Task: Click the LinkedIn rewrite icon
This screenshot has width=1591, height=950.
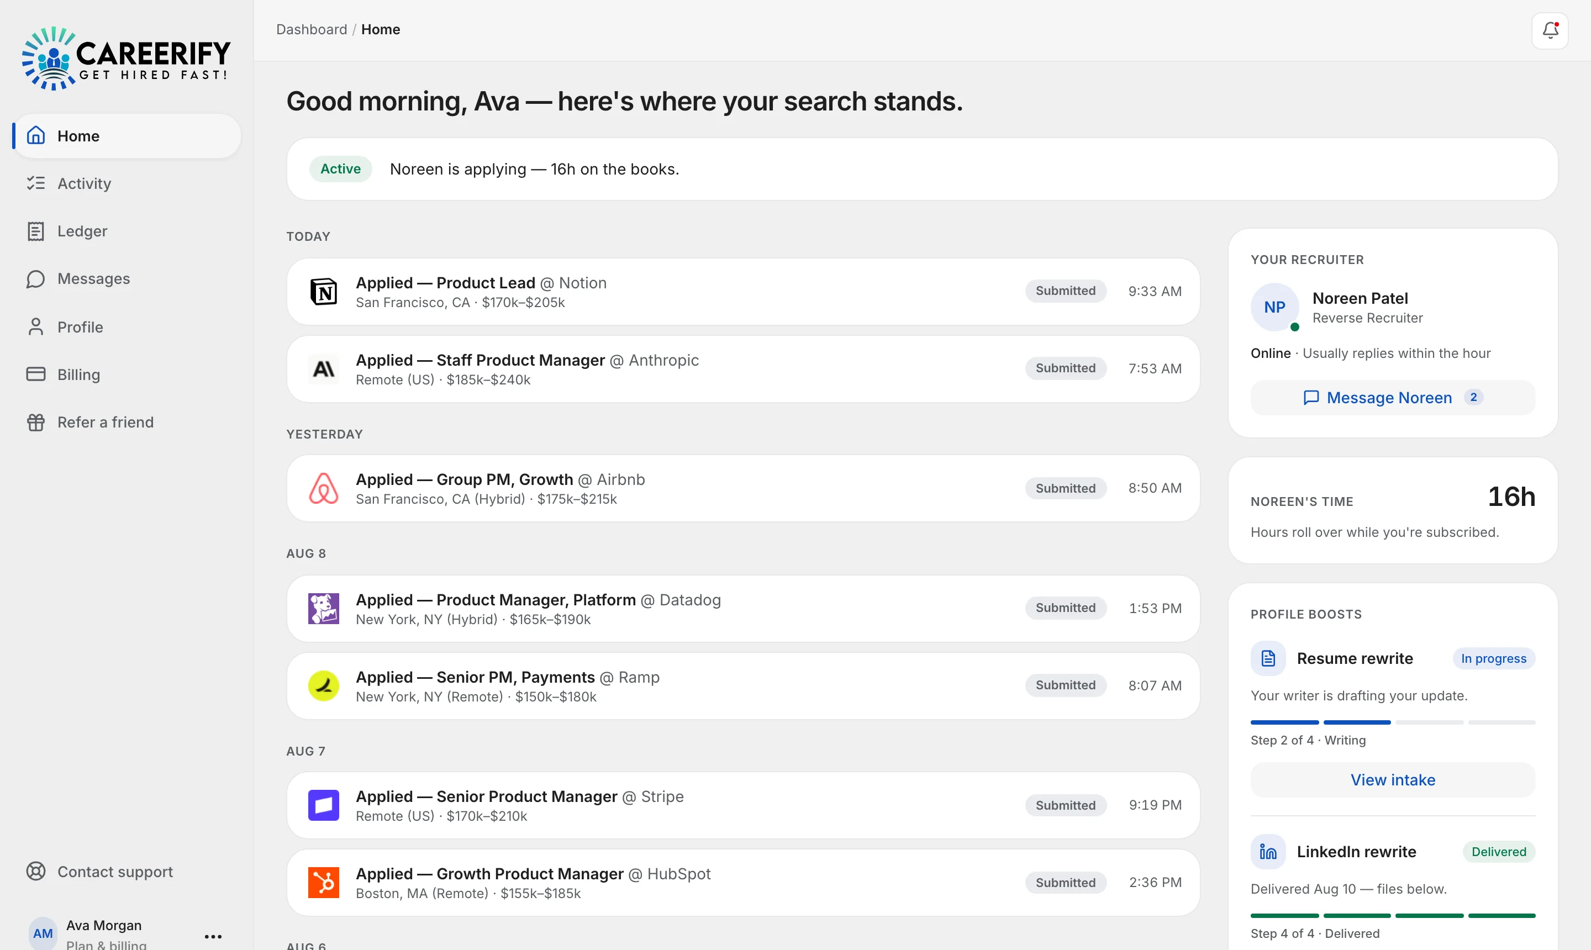Action: click(x=1268, y=852)
